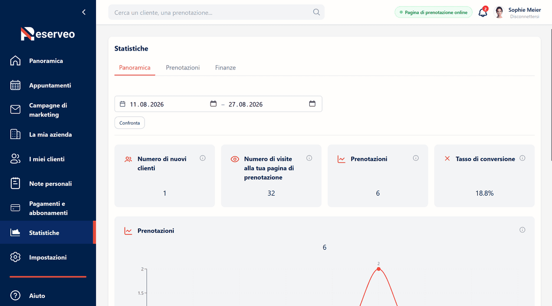Screen dimensions: 552x306
Task: Click the Appuntamenti calendar icon
Action: pyautogui.click(x=15, y=85)
